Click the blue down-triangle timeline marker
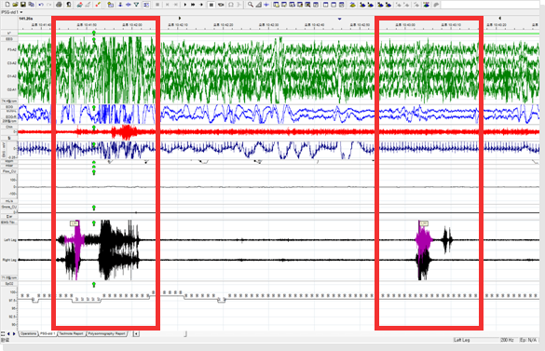 340,19
